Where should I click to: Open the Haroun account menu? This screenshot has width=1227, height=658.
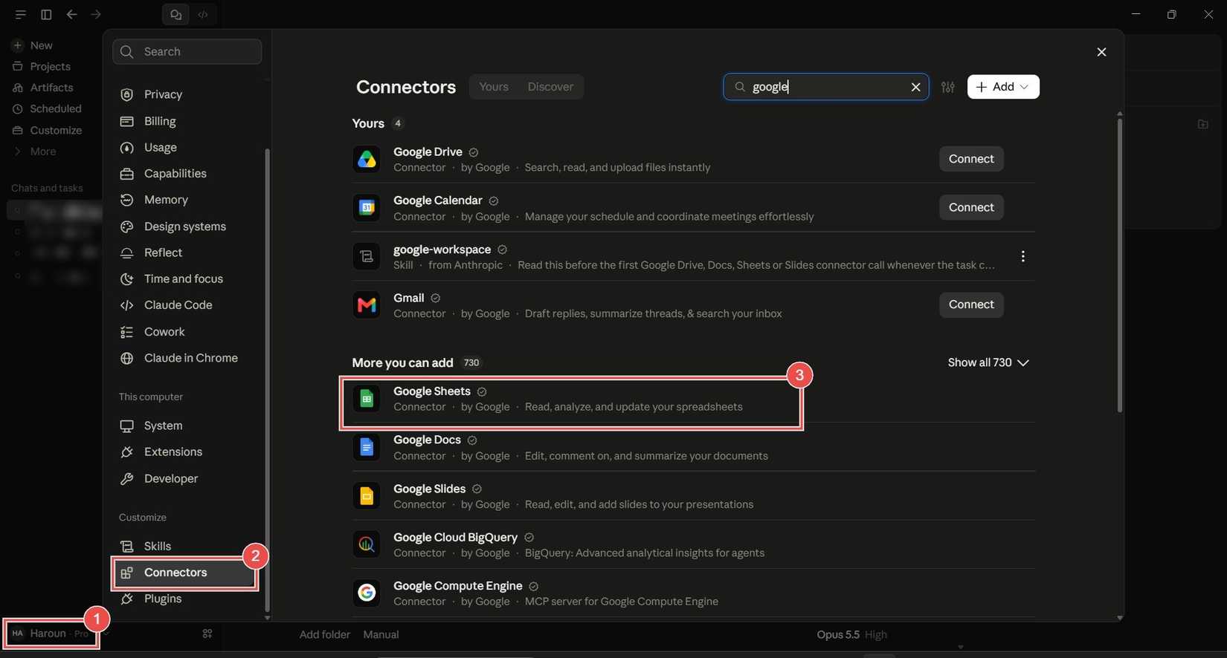[x=51, y=633]
